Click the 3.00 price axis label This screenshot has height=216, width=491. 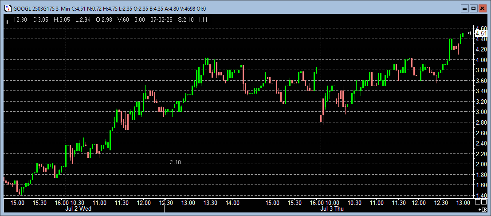(481, 112)
